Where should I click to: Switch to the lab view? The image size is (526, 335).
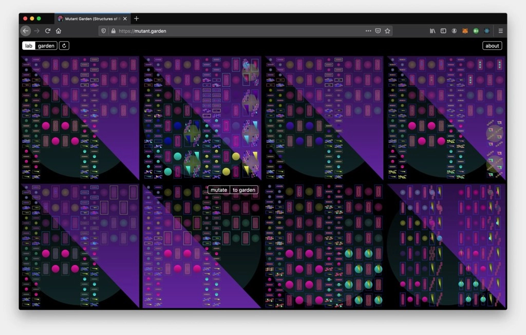(x=29, y=46)
